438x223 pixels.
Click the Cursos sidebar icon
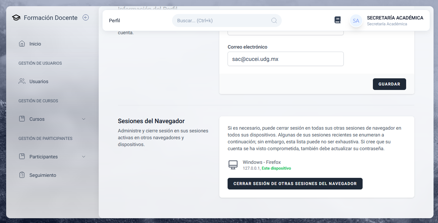pos(22,119)
